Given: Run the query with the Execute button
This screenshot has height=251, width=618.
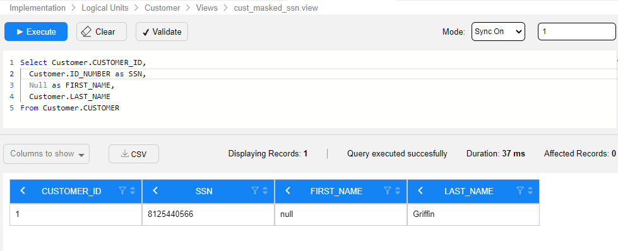Looking at the screenshot, I should pyautogui.click(x=36, y=32).
